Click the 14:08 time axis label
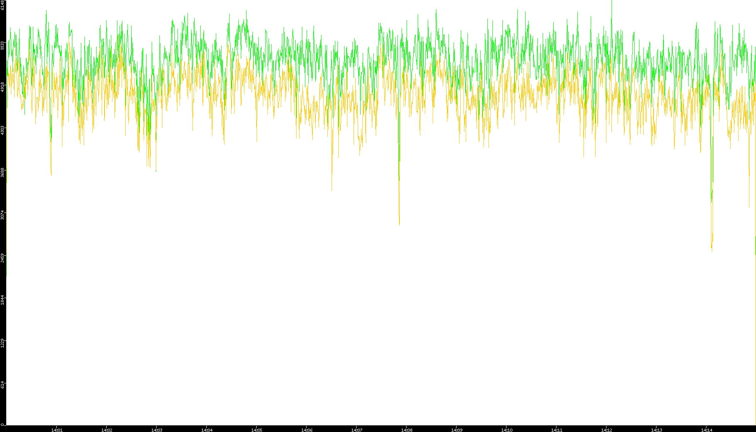Screen dimensions: 756x432 coord(407,430)
